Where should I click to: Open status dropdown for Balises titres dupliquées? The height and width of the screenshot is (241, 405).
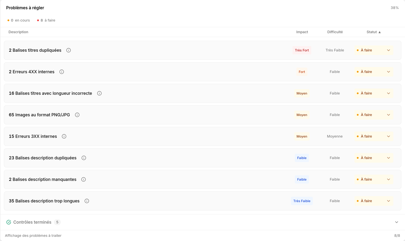click(x=374, y=50)
